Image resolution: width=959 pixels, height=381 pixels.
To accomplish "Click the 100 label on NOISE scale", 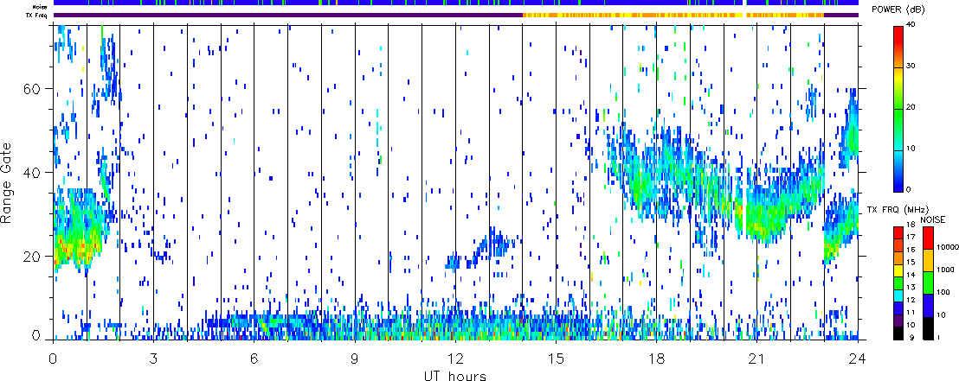I will coord(943,292).
